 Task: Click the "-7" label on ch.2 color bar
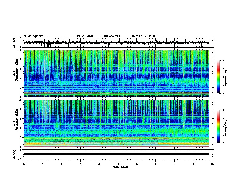(223, 143)
